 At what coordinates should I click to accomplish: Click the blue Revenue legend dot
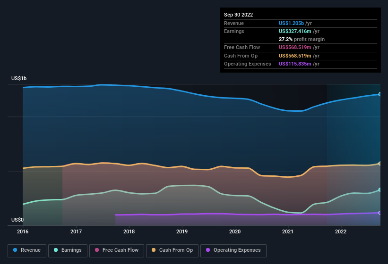tap(15, 250)
